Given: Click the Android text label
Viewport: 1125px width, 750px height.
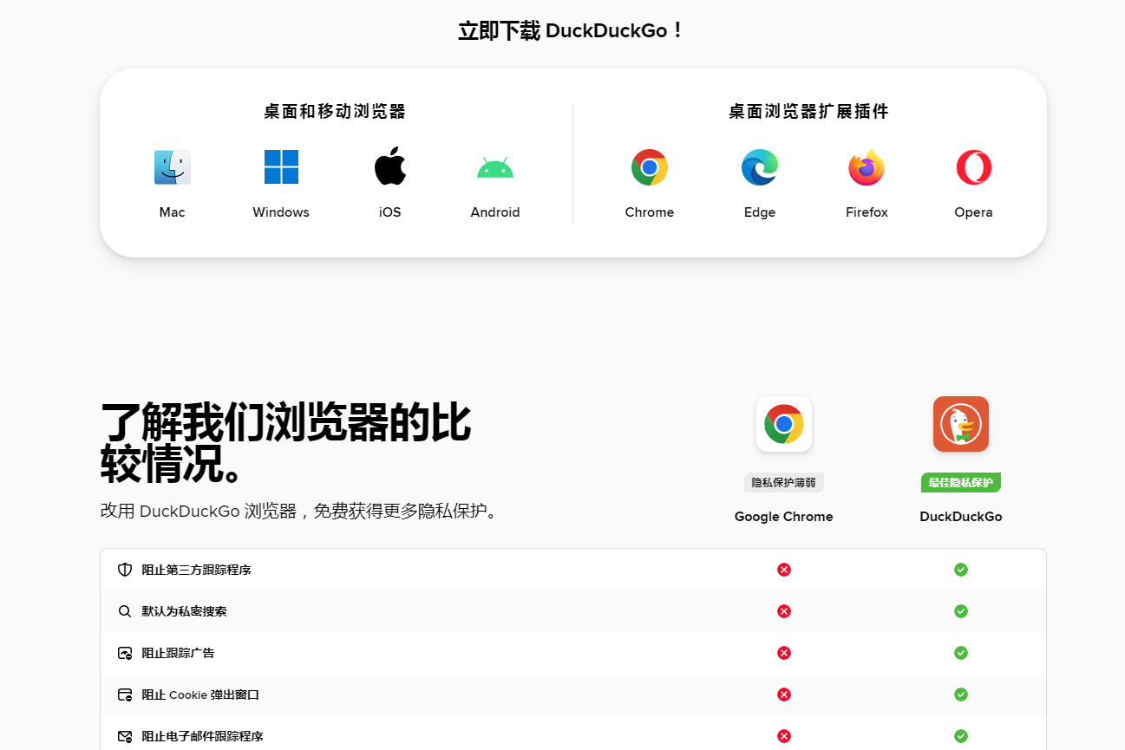Looking at the screenshot, I should click(x=495, y=212).
